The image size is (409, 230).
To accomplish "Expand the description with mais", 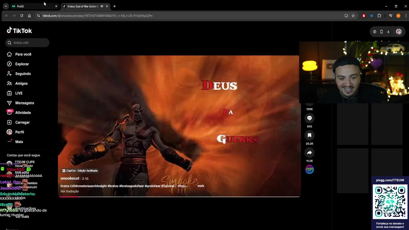I will 201,186.
